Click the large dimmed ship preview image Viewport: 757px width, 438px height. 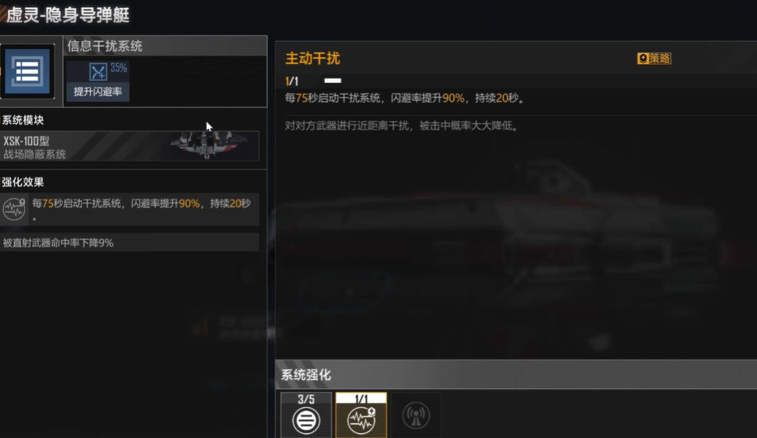click(x=512, y=246)
